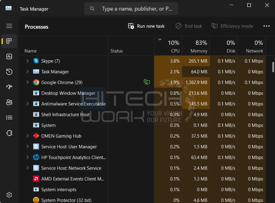Click the Service Host: User Manager gear icon
This screenshot has height=203, width=275.
pyautogui.click(x=36, y=147)
